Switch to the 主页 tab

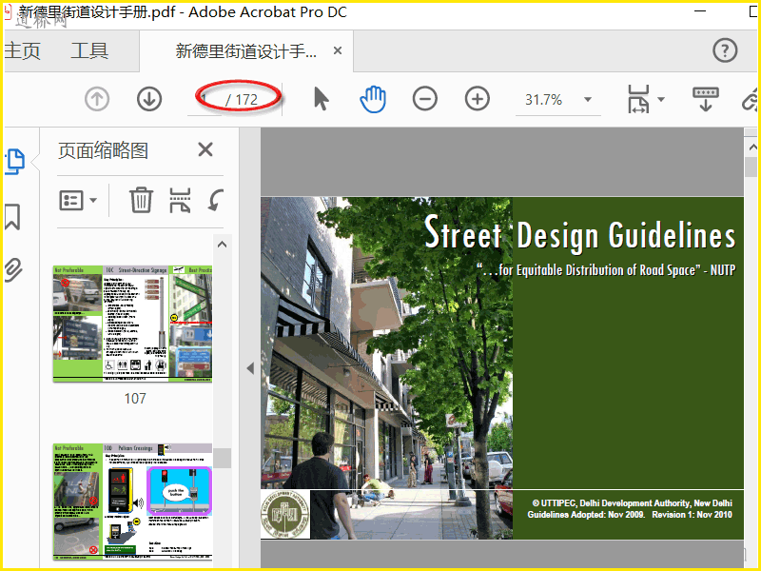pos(22,50)
